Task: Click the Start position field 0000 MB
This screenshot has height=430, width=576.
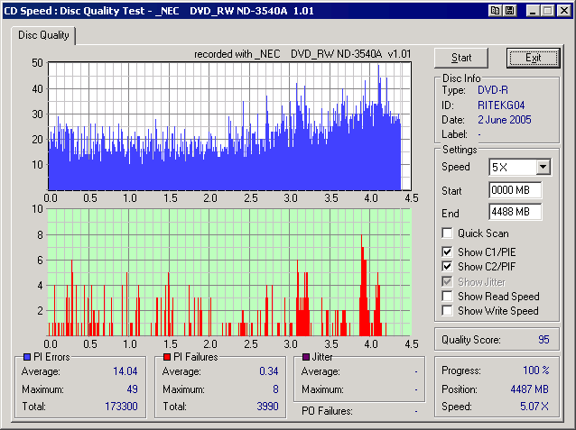Action: 515,190
